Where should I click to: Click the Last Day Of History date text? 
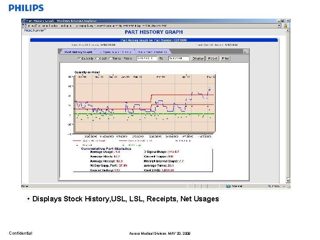[x=217, y=45]
